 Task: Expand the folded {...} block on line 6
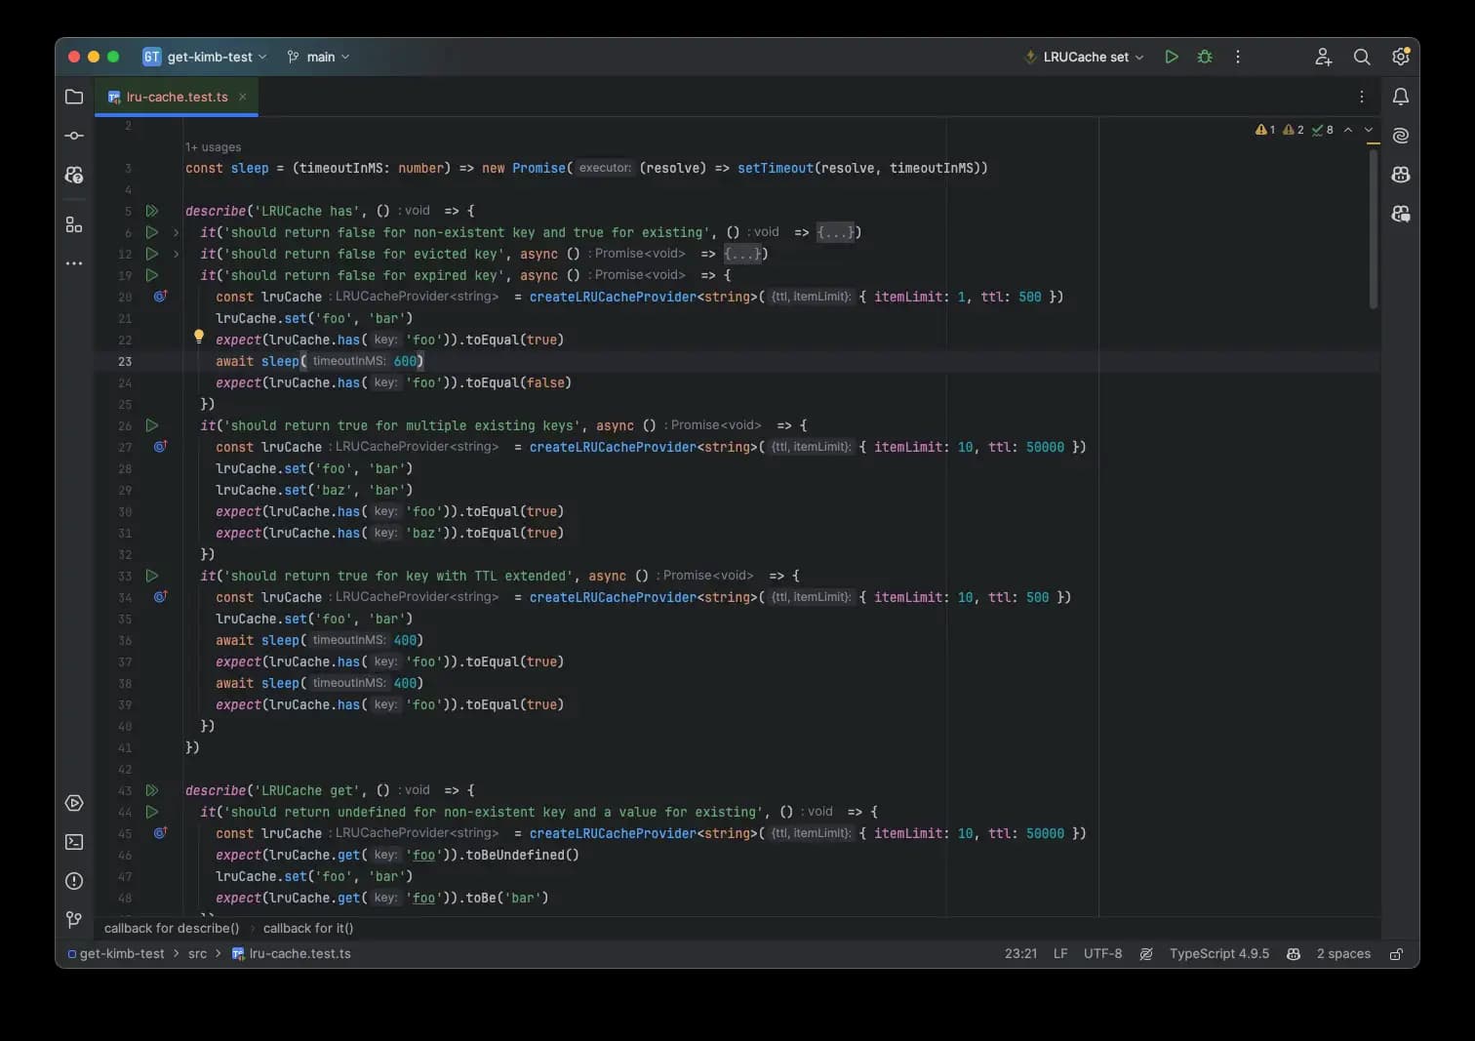click(x=835, y=232)
